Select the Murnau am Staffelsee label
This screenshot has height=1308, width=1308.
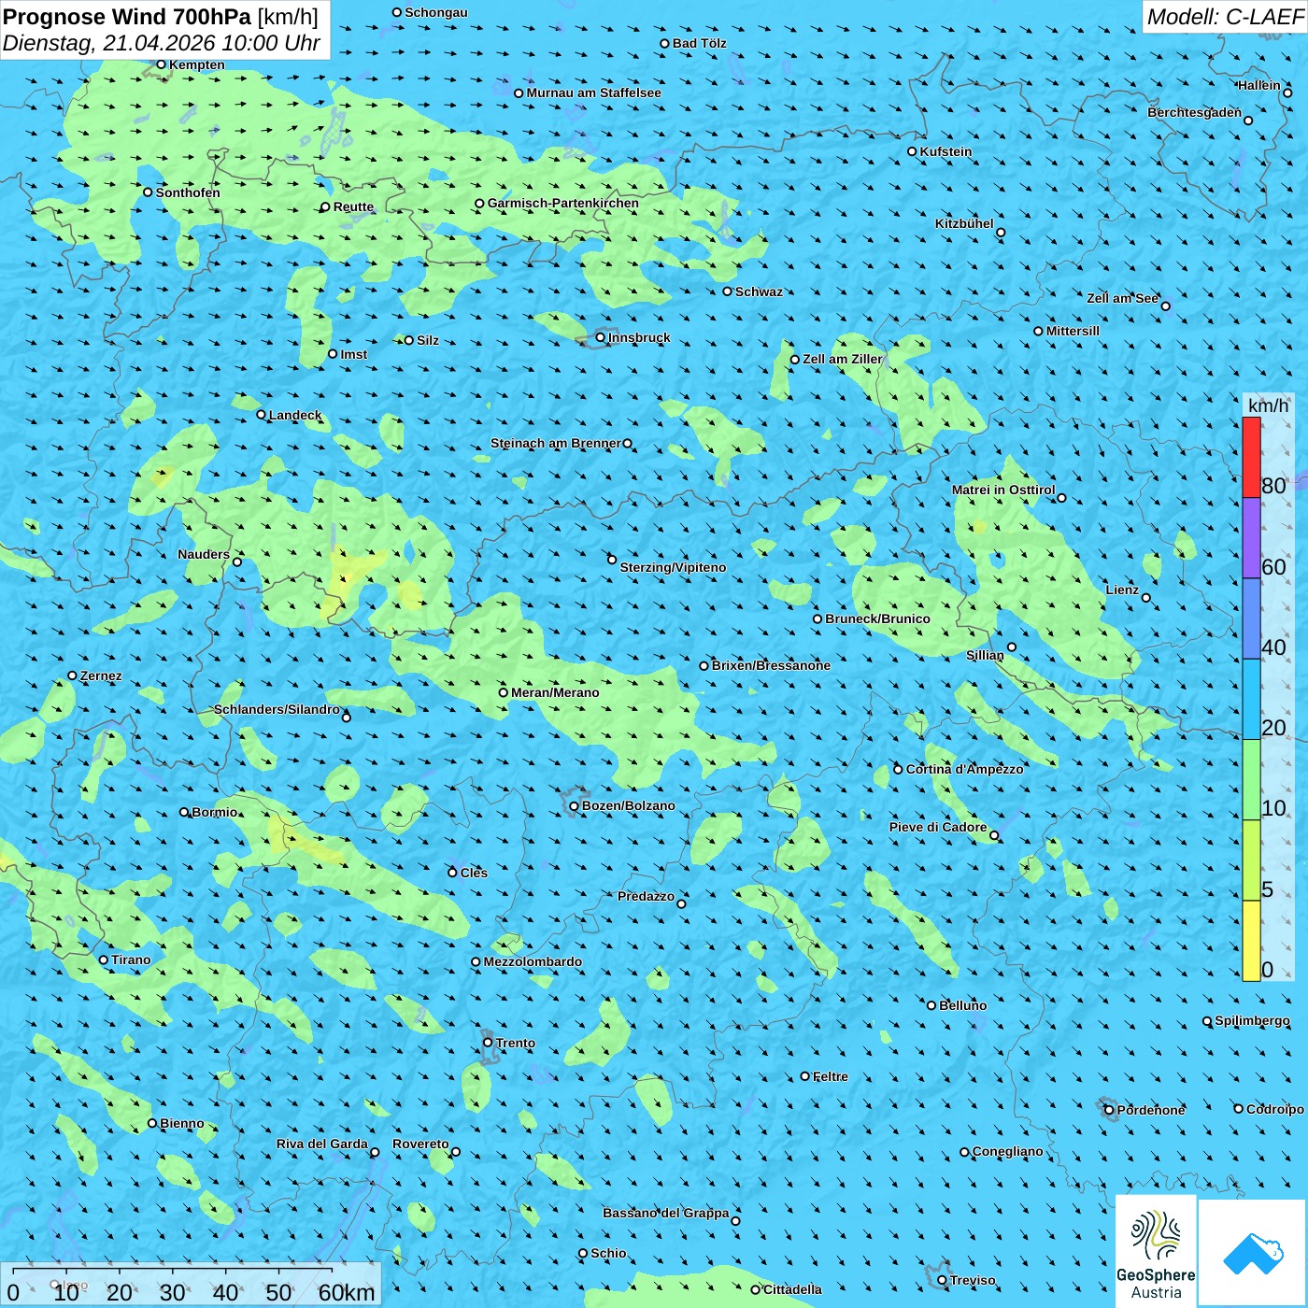point(593,92)
